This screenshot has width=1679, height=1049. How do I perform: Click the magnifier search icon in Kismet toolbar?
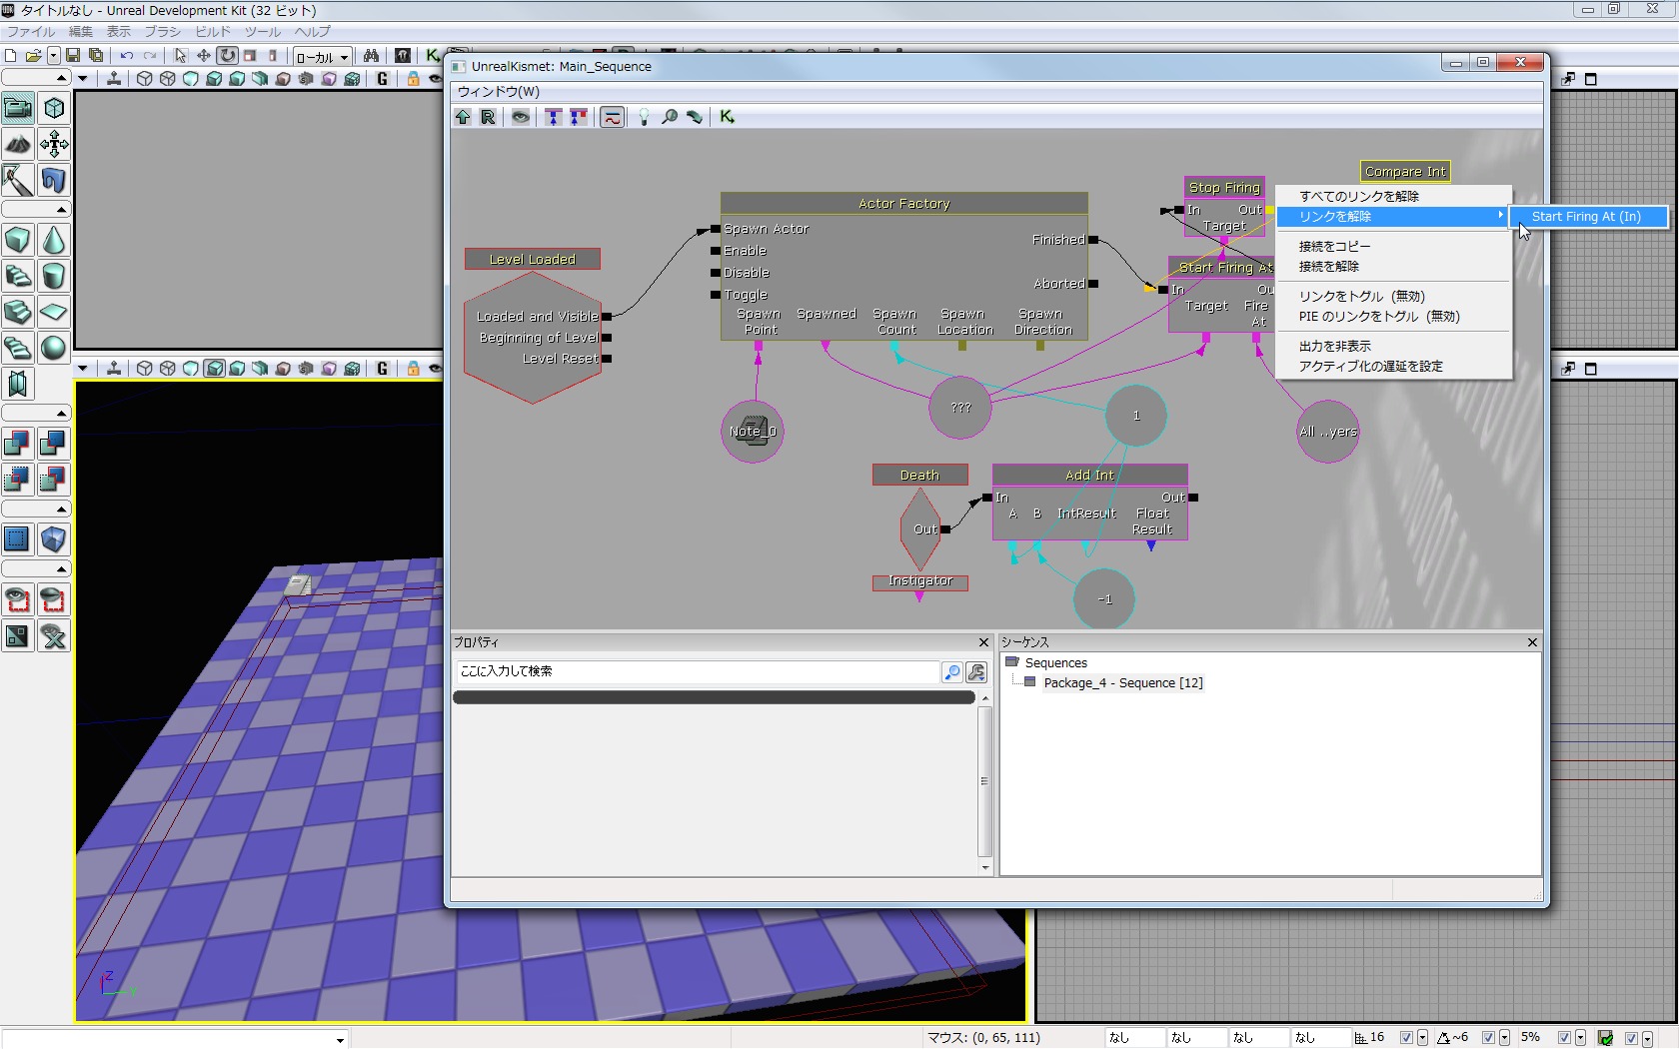coord(670,117)
